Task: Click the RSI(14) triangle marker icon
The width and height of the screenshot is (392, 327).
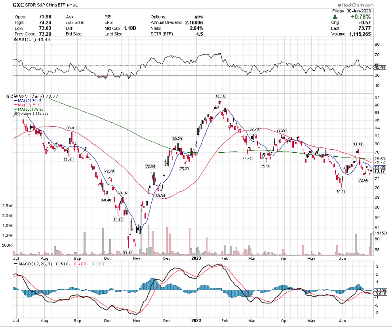Action: click(15, 40)
